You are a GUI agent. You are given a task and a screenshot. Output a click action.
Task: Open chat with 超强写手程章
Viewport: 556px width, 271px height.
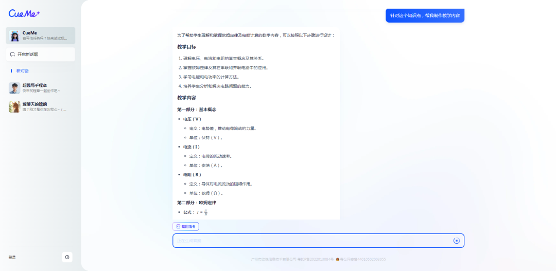(x=41, y=88)
